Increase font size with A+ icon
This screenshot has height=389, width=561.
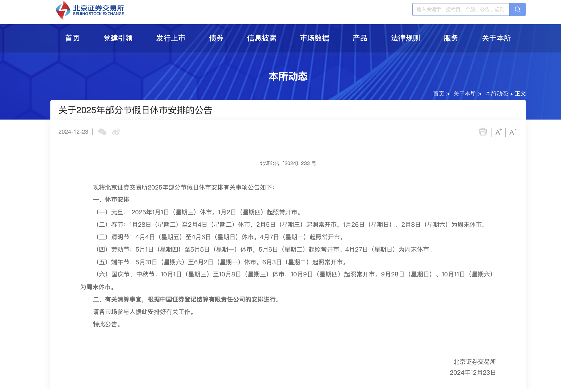coord(498,132)
